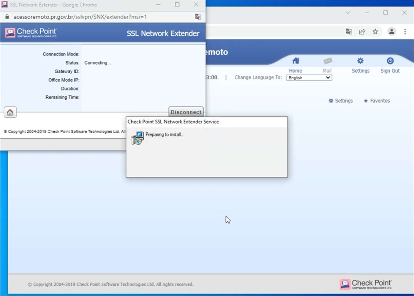
Task: Click the share page icon in the Chrome toolbar
Action: pos(362,31)
